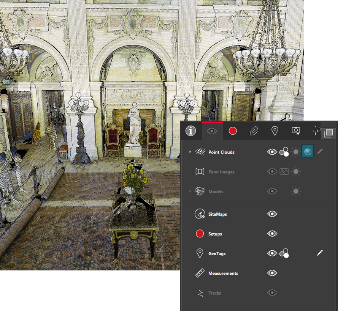Click the Point Clouds edit pencil

coord(320,152)
